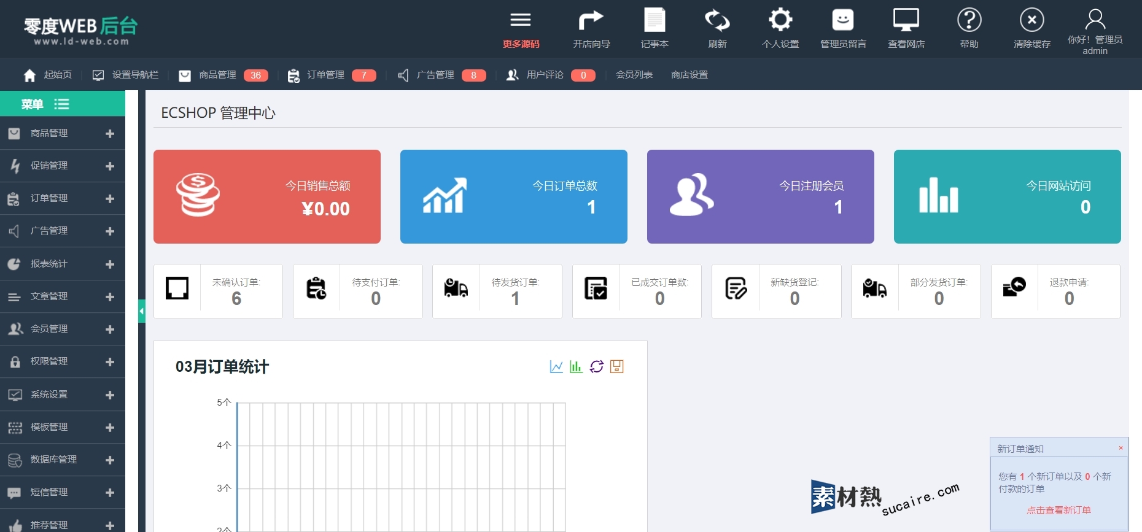The image size is (1142, 532).
Task: Expand 数据库管理 in the sidebar
Action: [x=110, y=460]
